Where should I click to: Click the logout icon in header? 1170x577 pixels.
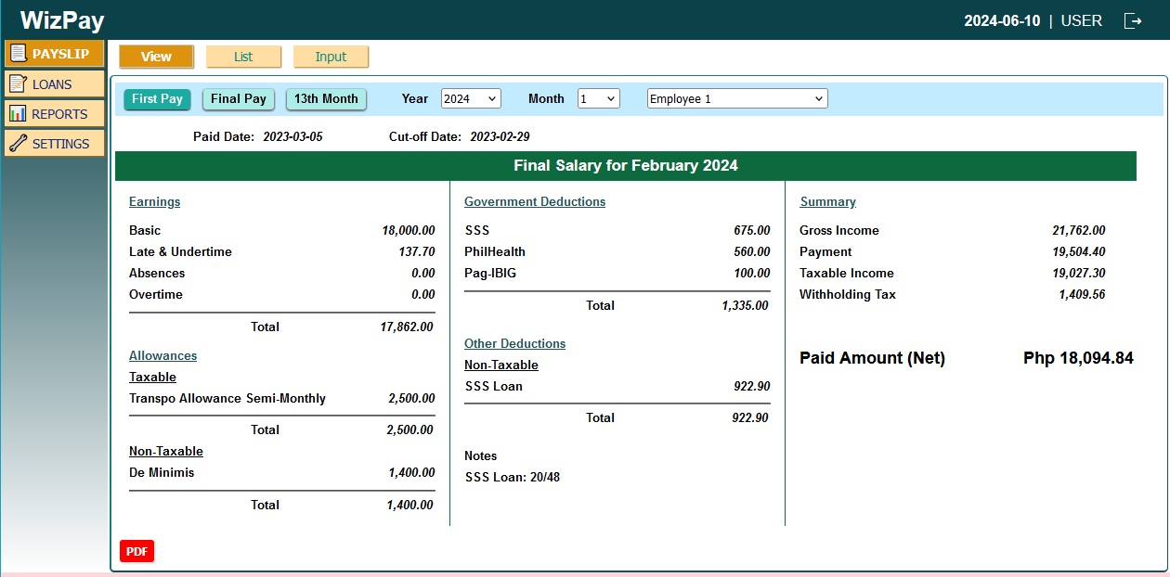coord(1133,20)
